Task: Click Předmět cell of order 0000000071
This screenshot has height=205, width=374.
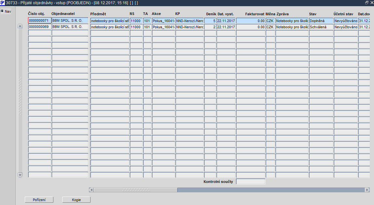Action: [110, 21]
